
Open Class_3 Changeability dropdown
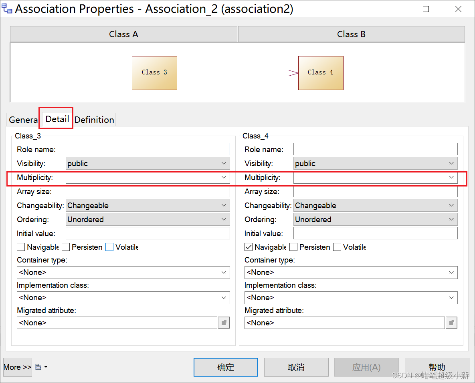(x=148, y=205)
